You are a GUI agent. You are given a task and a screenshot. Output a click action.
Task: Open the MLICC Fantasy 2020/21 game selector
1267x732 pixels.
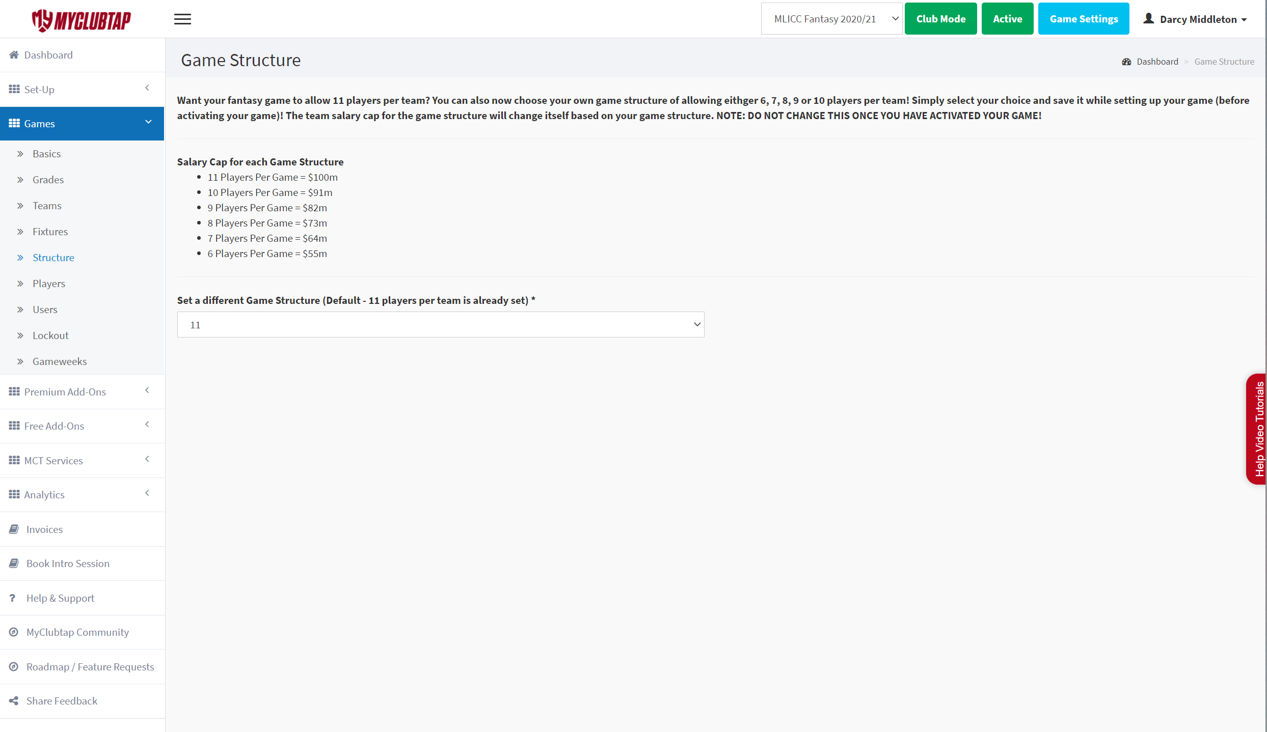point(831,19)
